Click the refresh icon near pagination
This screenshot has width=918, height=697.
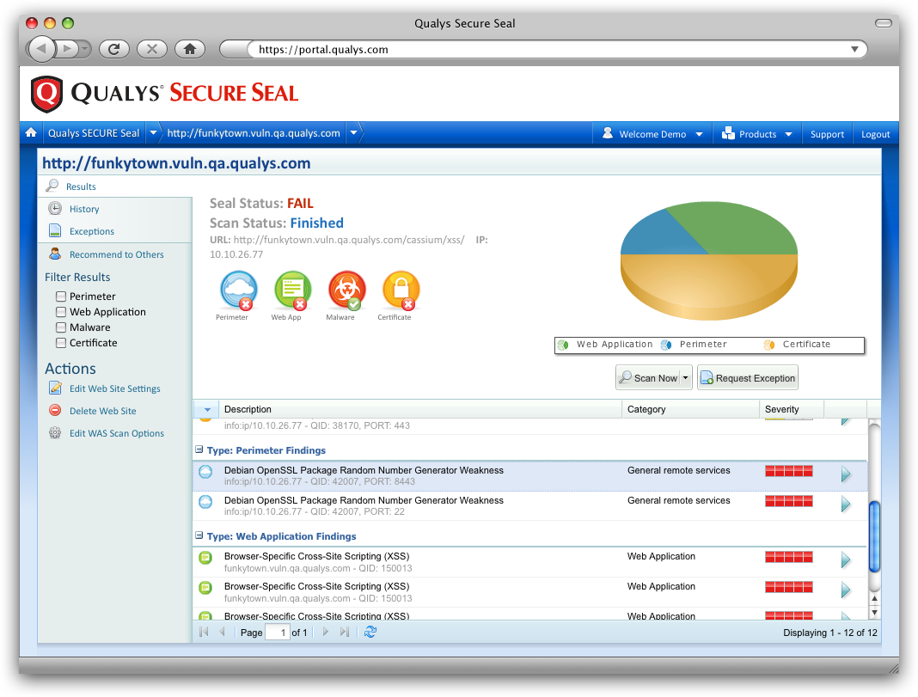click(370, 632)
